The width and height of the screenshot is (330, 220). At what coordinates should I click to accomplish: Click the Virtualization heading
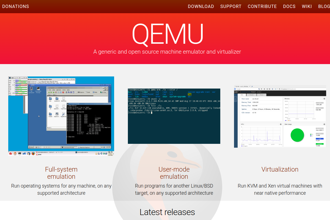pyautogui.click(x=280, y=169)
